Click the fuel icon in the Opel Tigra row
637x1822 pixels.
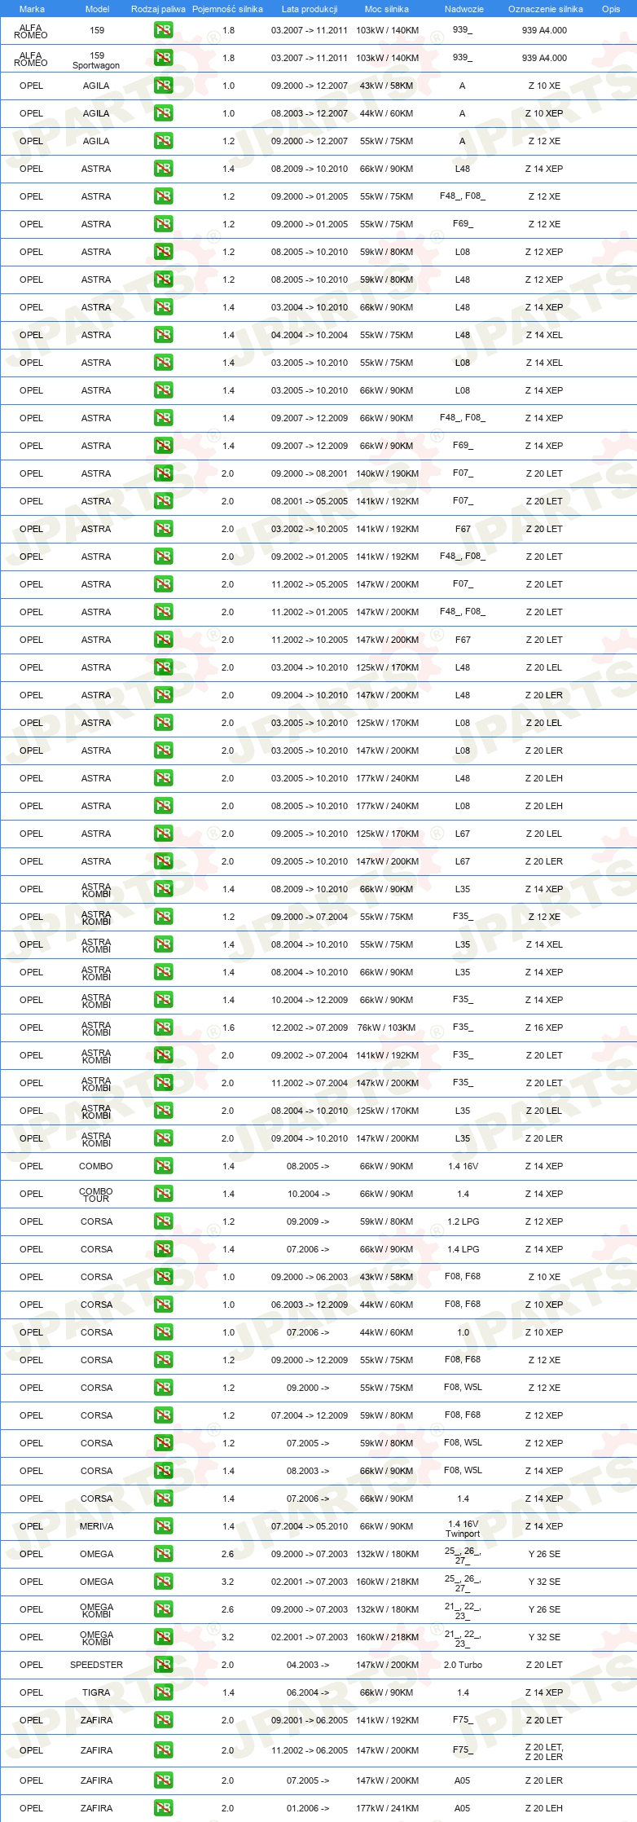[163, 1692]
